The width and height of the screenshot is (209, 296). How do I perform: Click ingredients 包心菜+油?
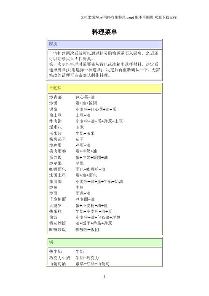(85, 97)
